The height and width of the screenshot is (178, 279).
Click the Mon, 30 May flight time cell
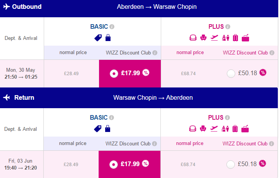click(x=21, y=73)
